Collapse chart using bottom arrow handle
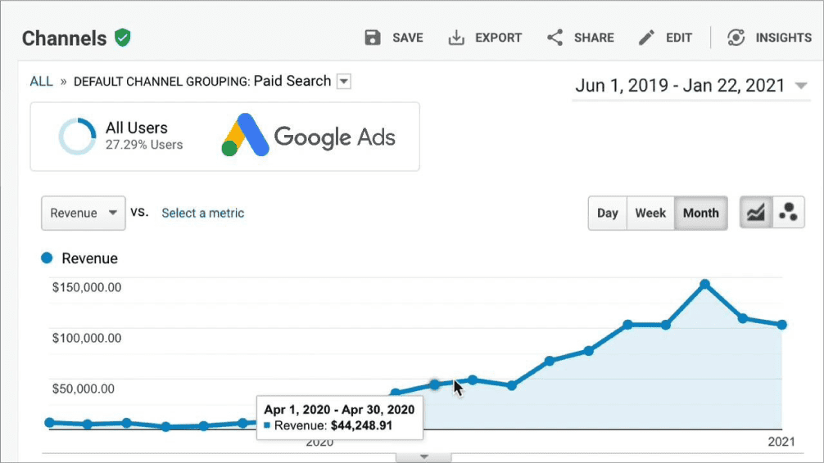Screen dimensions: 824x463 point(423,456)
